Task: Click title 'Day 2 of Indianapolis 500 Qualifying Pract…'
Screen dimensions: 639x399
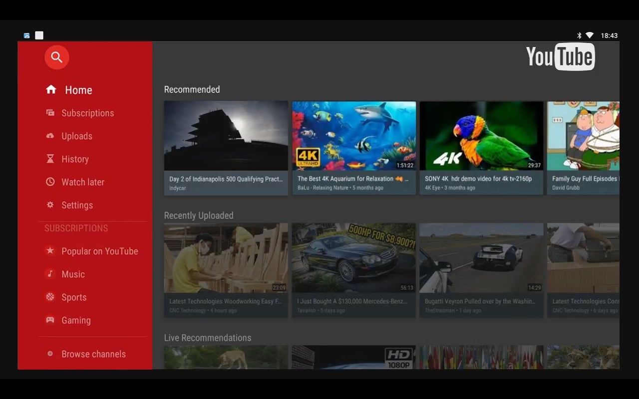Action: click(226, 179)
